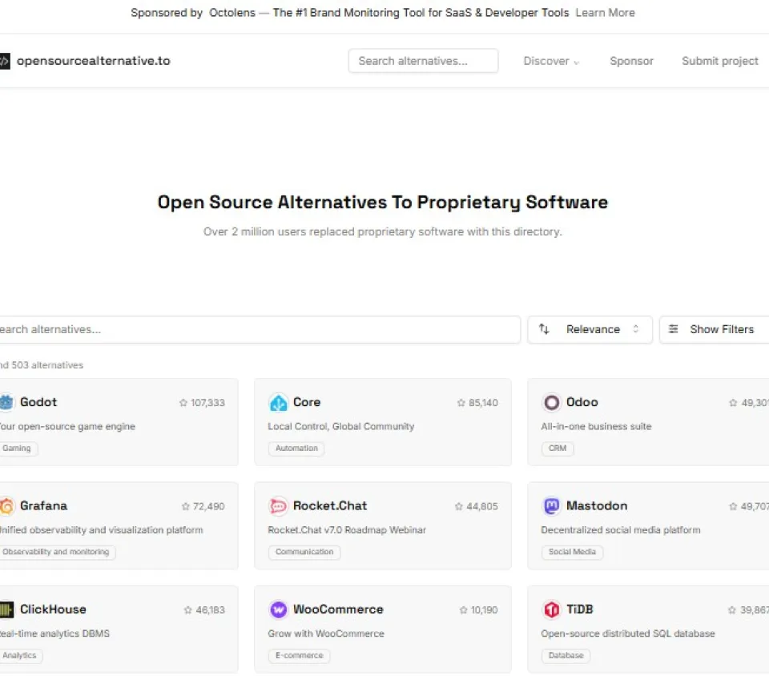The height and width of the screenshot is (684, 769).
Task: Open the Discover dropdown menu
Action: click(551, 62)
